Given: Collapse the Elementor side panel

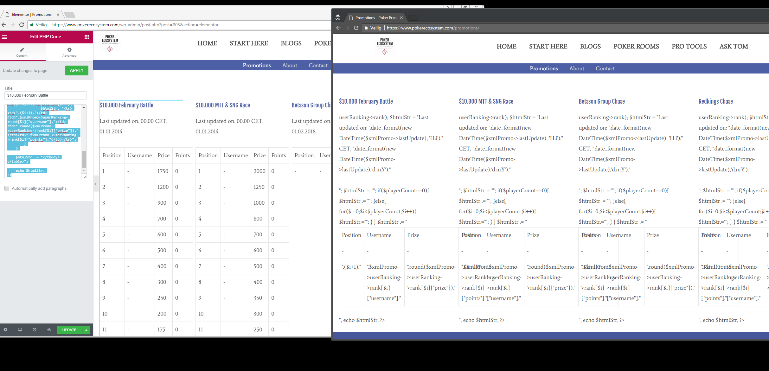Looking at the screenshot, I should point(96,184).
